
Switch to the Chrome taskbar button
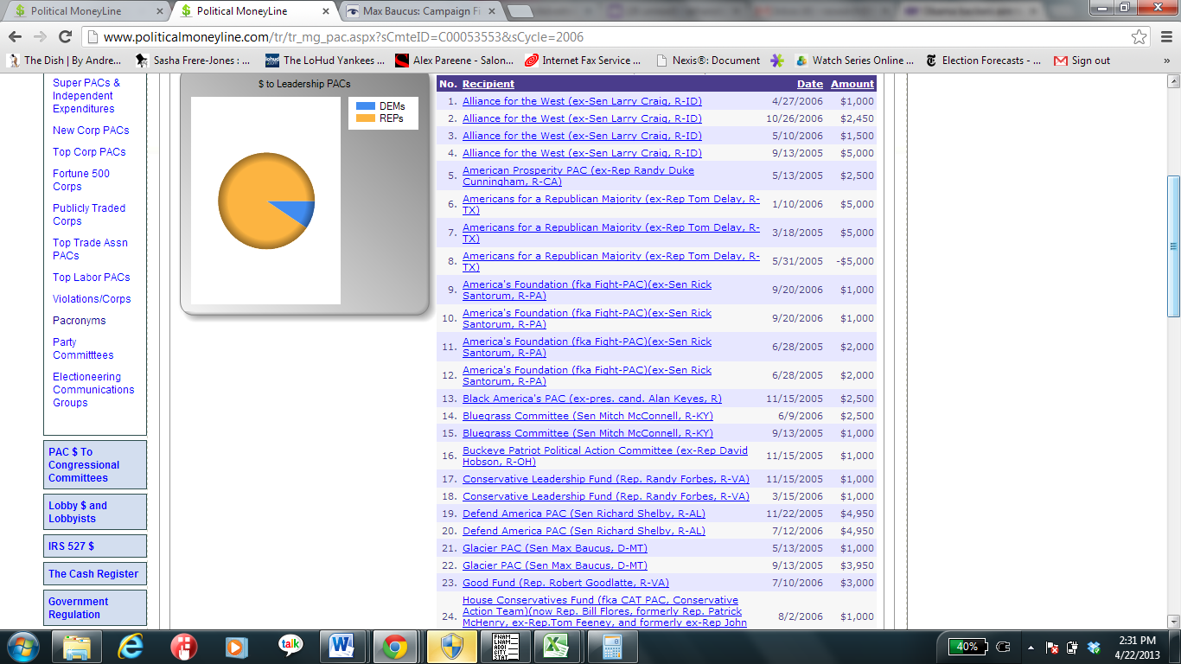[x=396, y=647]
